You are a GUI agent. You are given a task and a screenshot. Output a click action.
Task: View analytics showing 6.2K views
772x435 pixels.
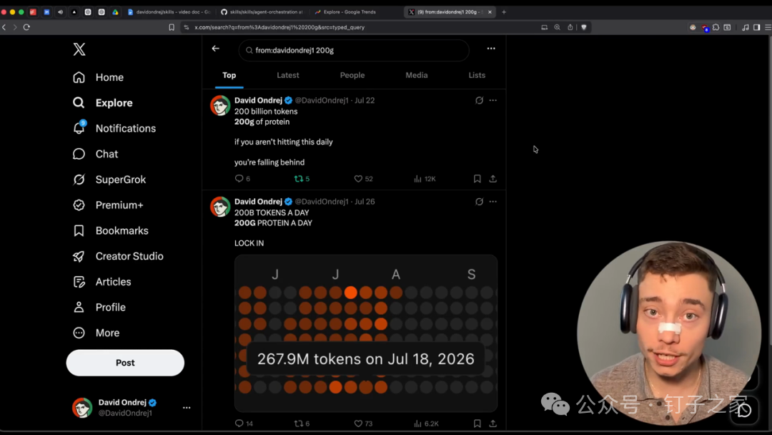[x=426, y=424]
